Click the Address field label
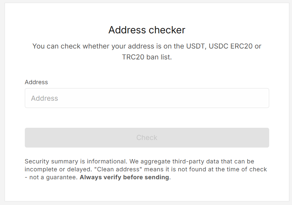The height and width of the screenshot is (205, 292). [36, 82]
